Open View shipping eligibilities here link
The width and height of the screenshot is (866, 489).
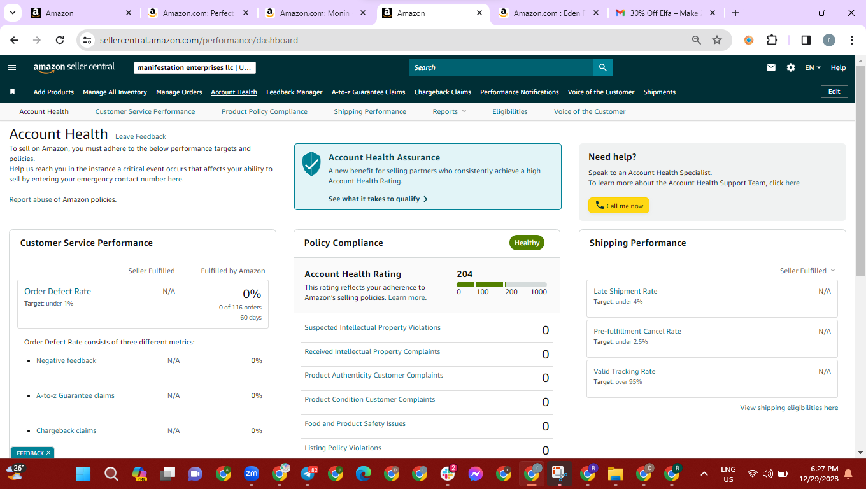click(789, 407)
